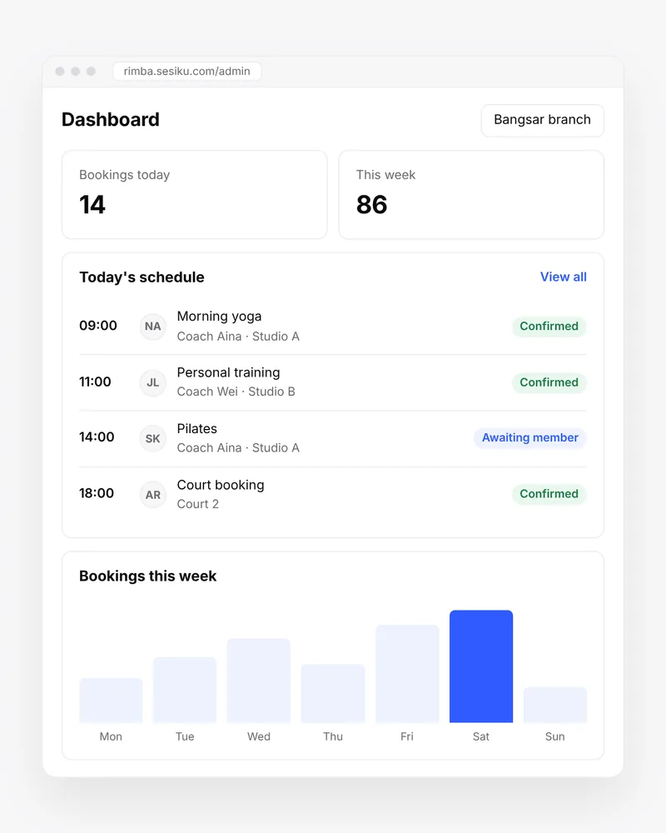Image resolution: width=666 pixels, height=833 pixels.
Task: Click the Sun axis label
Action: pos(555,737)
